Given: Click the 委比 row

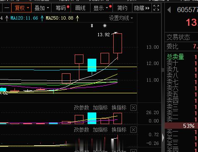Looking at the screenshot, I should coord(181,47).
